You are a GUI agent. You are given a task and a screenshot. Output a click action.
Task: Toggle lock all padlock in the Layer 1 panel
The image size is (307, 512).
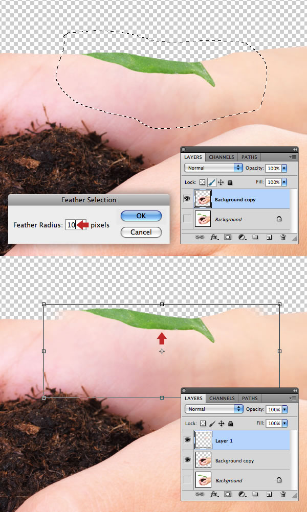(230, 424)
